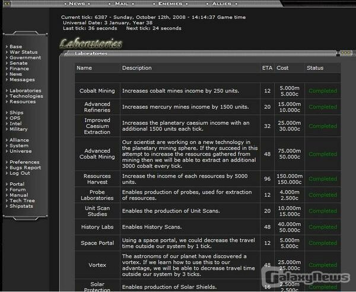Screen dimensions: 356x292
Task: Open Alliance sidebar link
Action: [19, 140]
